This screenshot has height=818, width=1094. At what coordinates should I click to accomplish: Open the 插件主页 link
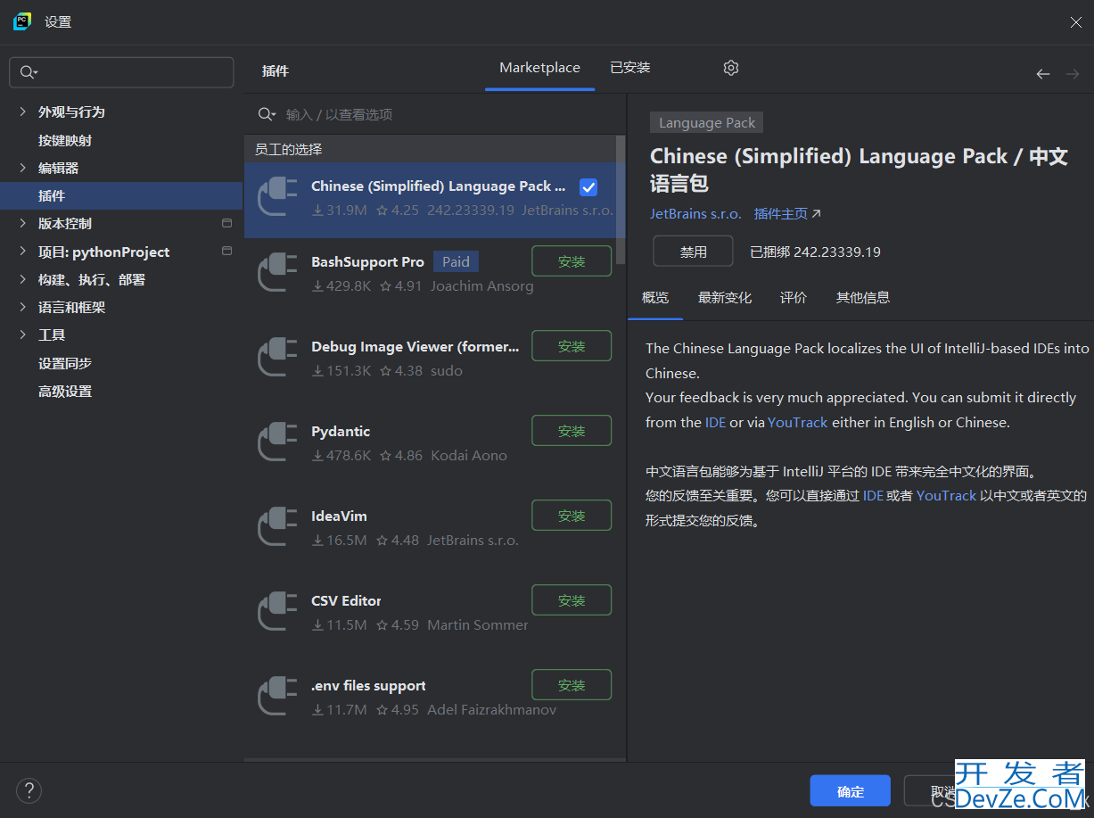click(x=787, y=214)
